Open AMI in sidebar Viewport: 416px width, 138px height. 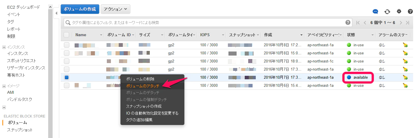(10, 92)
